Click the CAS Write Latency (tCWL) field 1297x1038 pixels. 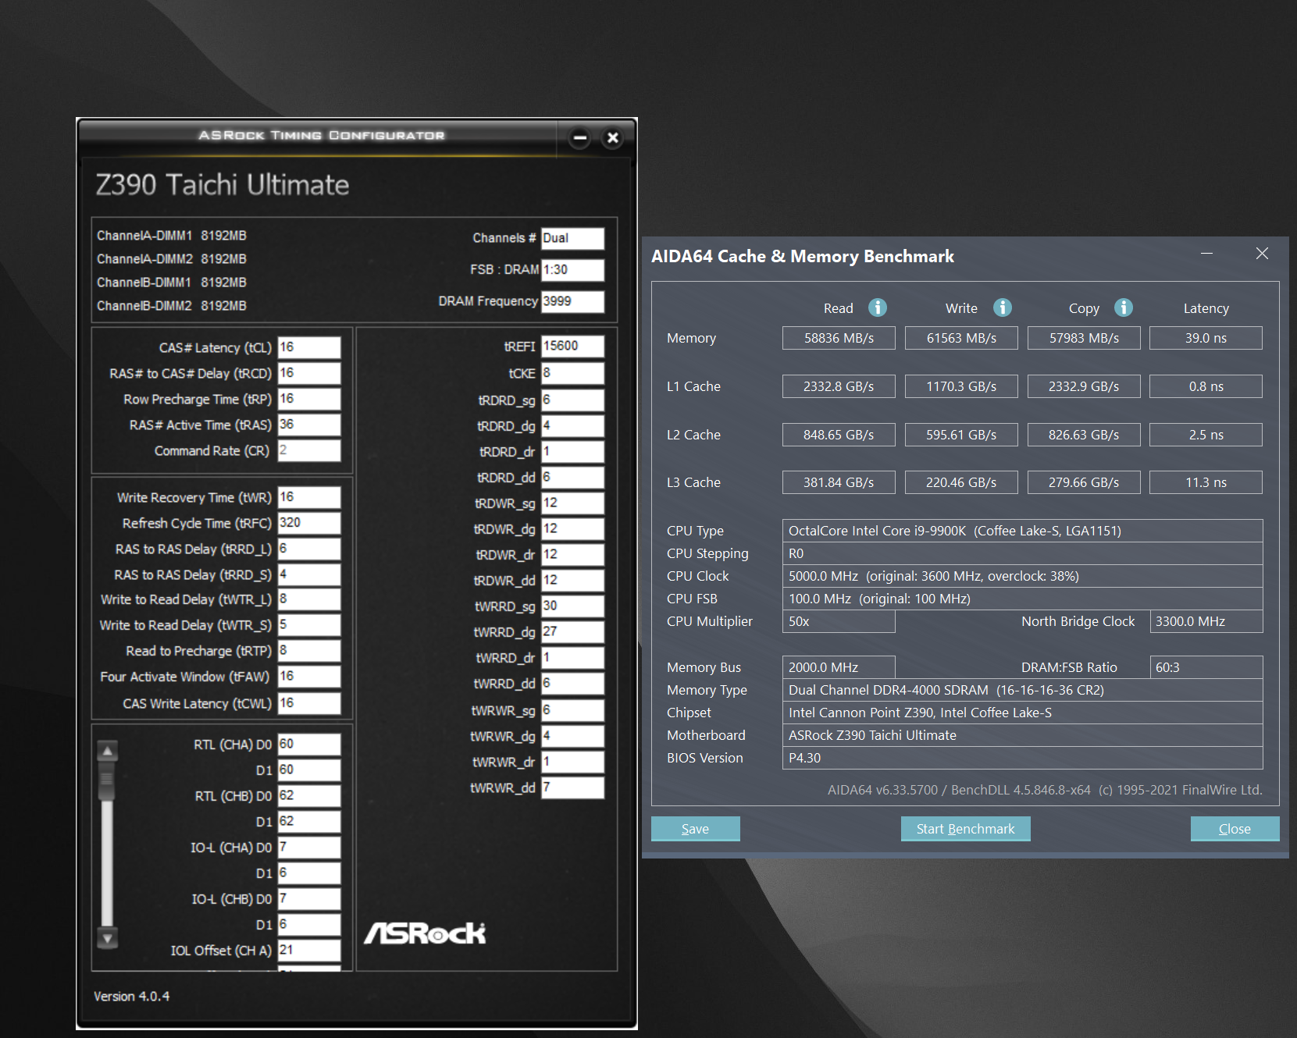click(x=309, y=703)
